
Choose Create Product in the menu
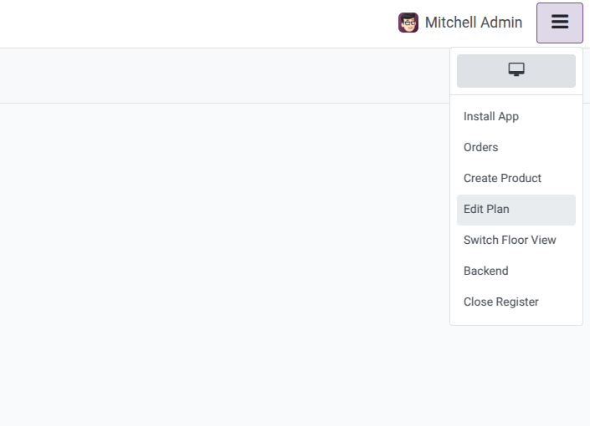click(x=502, y=178)
